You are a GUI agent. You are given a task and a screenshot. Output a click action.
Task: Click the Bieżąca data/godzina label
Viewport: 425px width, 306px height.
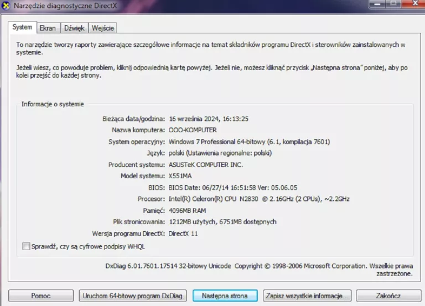coord(133,119)
